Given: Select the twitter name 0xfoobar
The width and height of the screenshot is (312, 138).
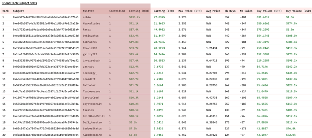Looking at the screenshot, I should 89,85.
